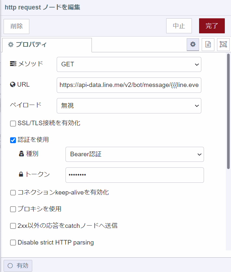Click the ペイロード label text
The height and width of the screenshot is (272, 231).
(x=26, y=105)
